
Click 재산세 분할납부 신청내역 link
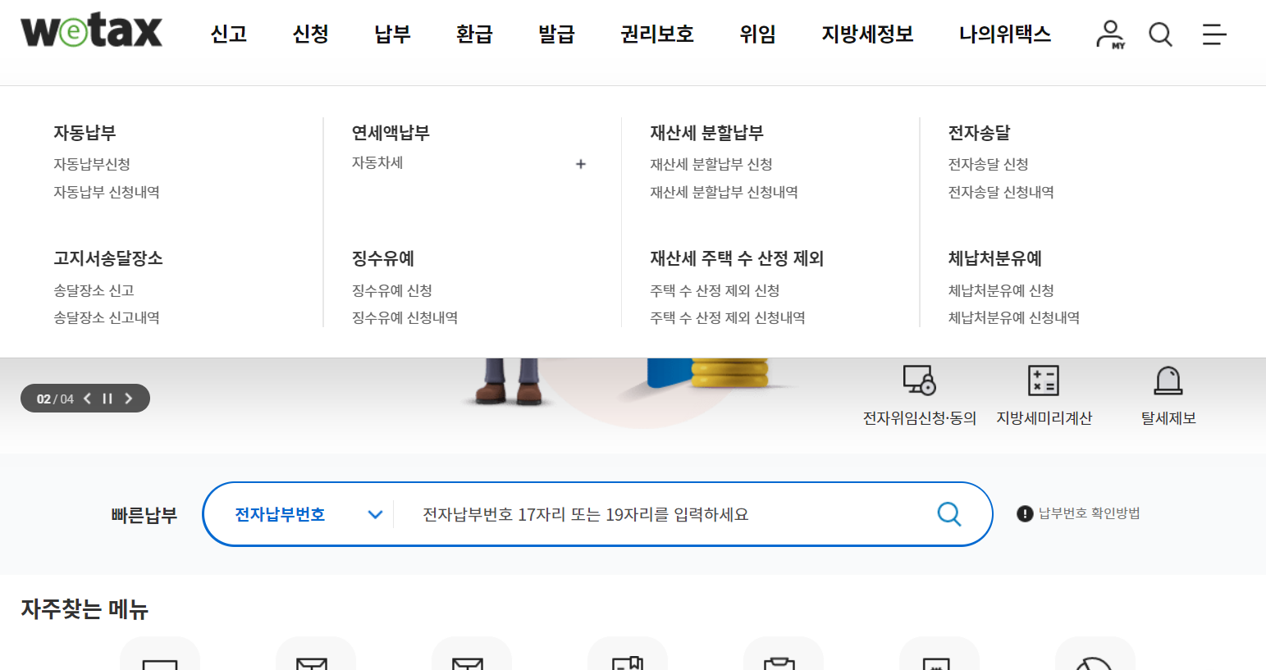coord(724,192)
